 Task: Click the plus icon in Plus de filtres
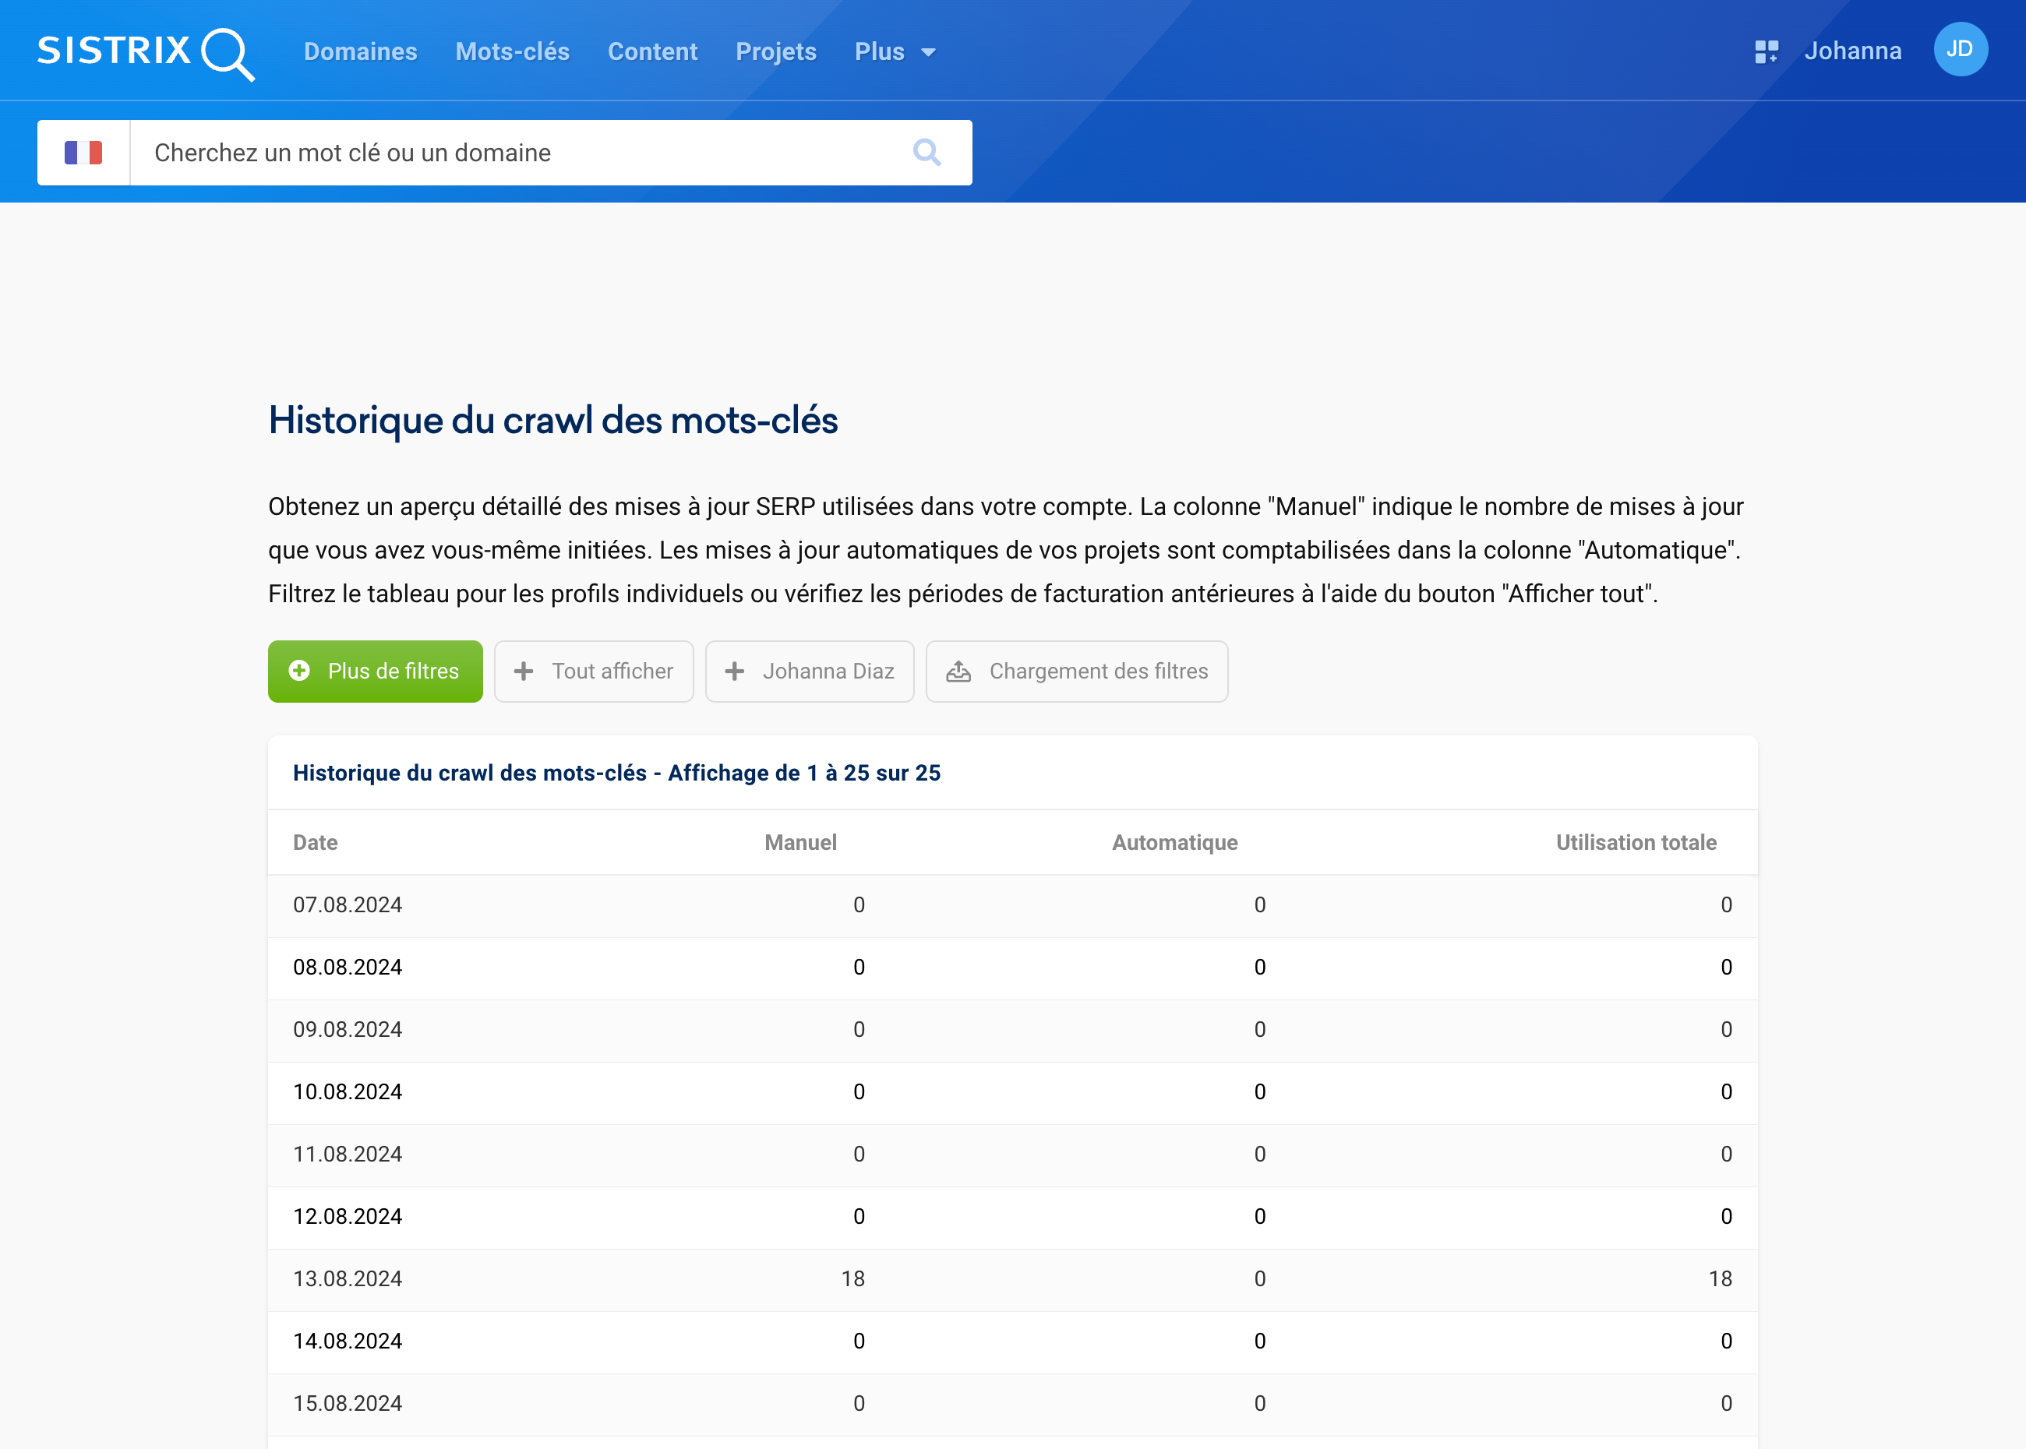[300, 671]
